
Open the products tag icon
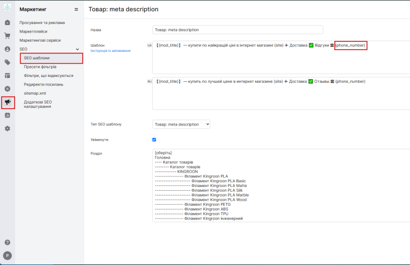click(x=7, y=63)
